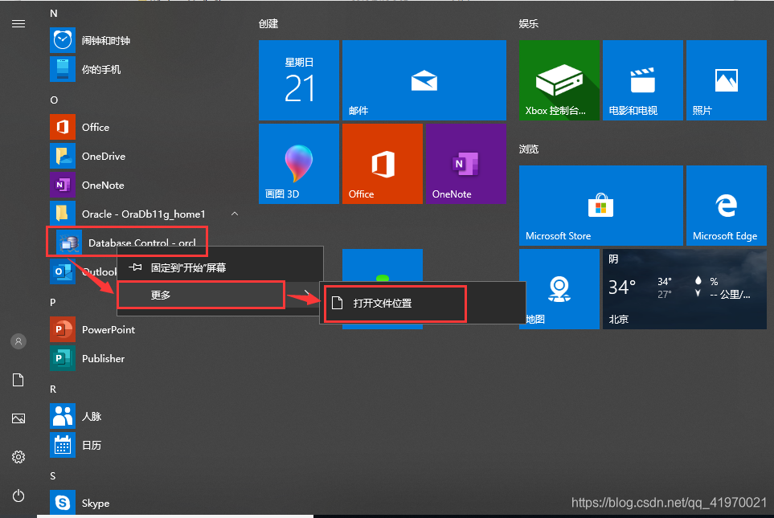Open the hamburger menu icon
The image size is (774, 518).
pos(18,23)
